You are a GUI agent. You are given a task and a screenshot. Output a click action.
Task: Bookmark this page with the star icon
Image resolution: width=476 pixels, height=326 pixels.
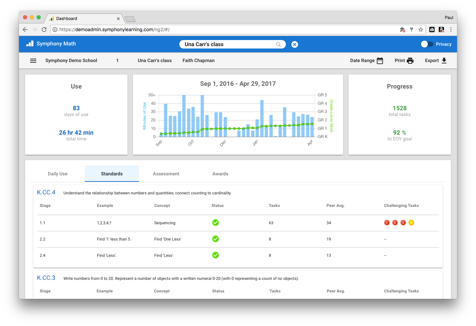pyautogui.click(x=421, y=30)
